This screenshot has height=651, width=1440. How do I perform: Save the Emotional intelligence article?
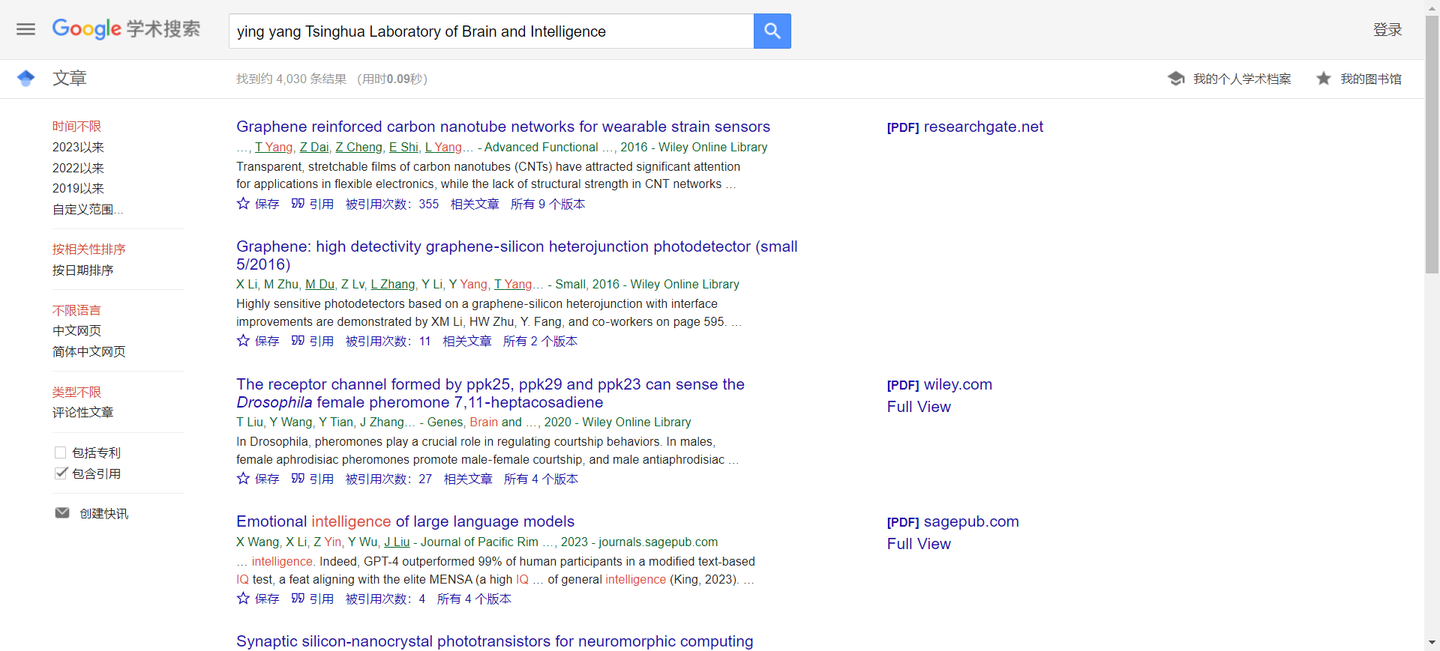pyautogui.click(x=258, y=599)
